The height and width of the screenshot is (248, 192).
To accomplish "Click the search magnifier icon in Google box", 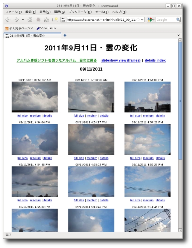I will click(x=178, y=20).
